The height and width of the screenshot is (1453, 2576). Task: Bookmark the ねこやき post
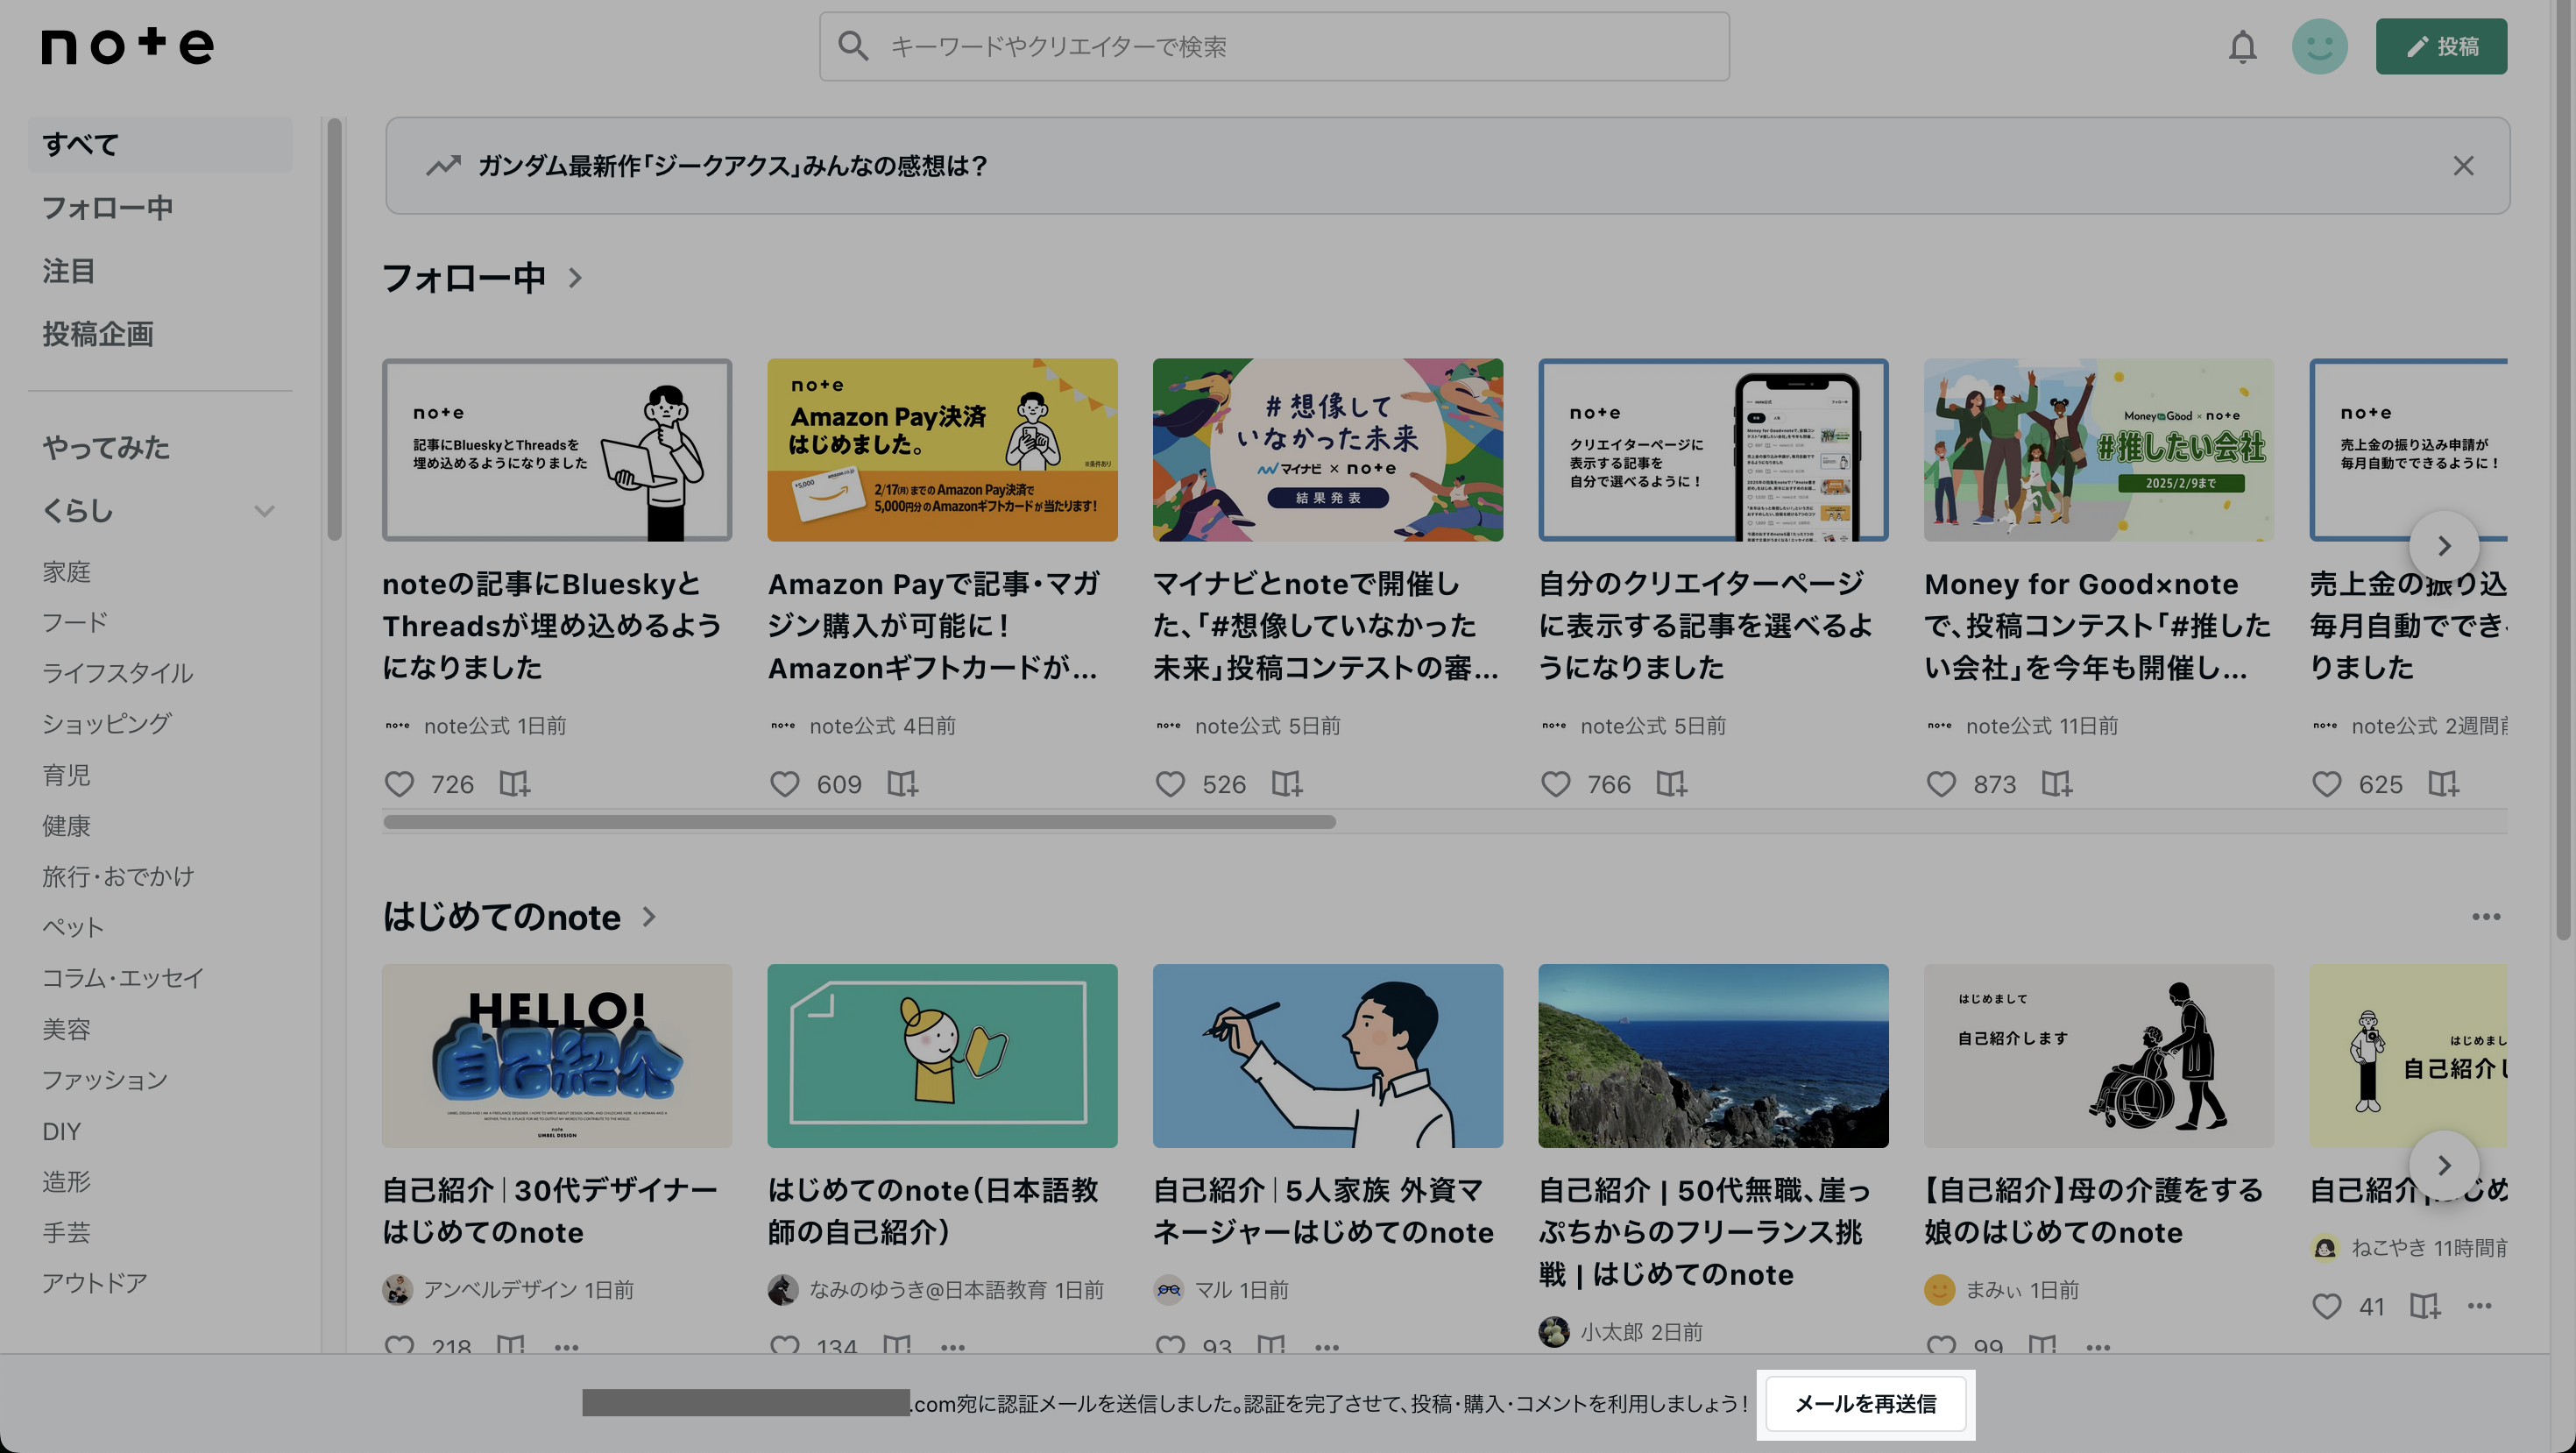pos(2425,1306)
